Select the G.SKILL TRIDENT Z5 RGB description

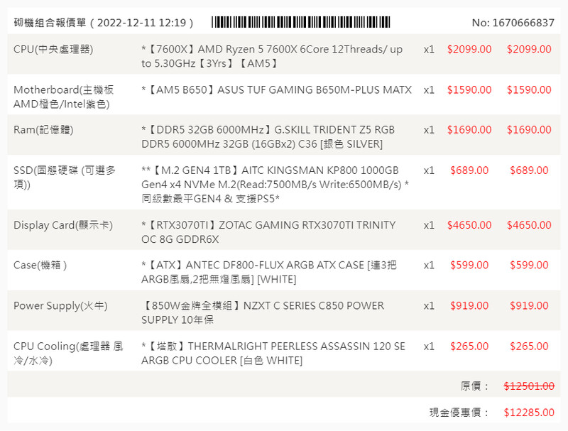(268, 137)
